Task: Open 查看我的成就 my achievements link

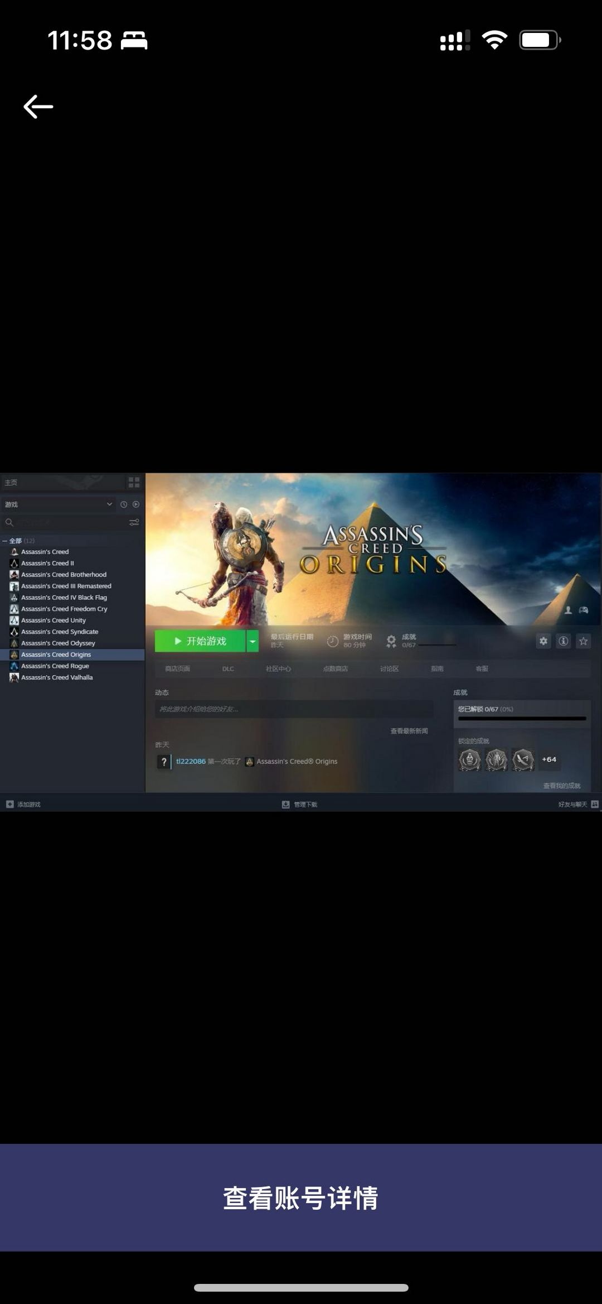Action: tap(562, 786)
